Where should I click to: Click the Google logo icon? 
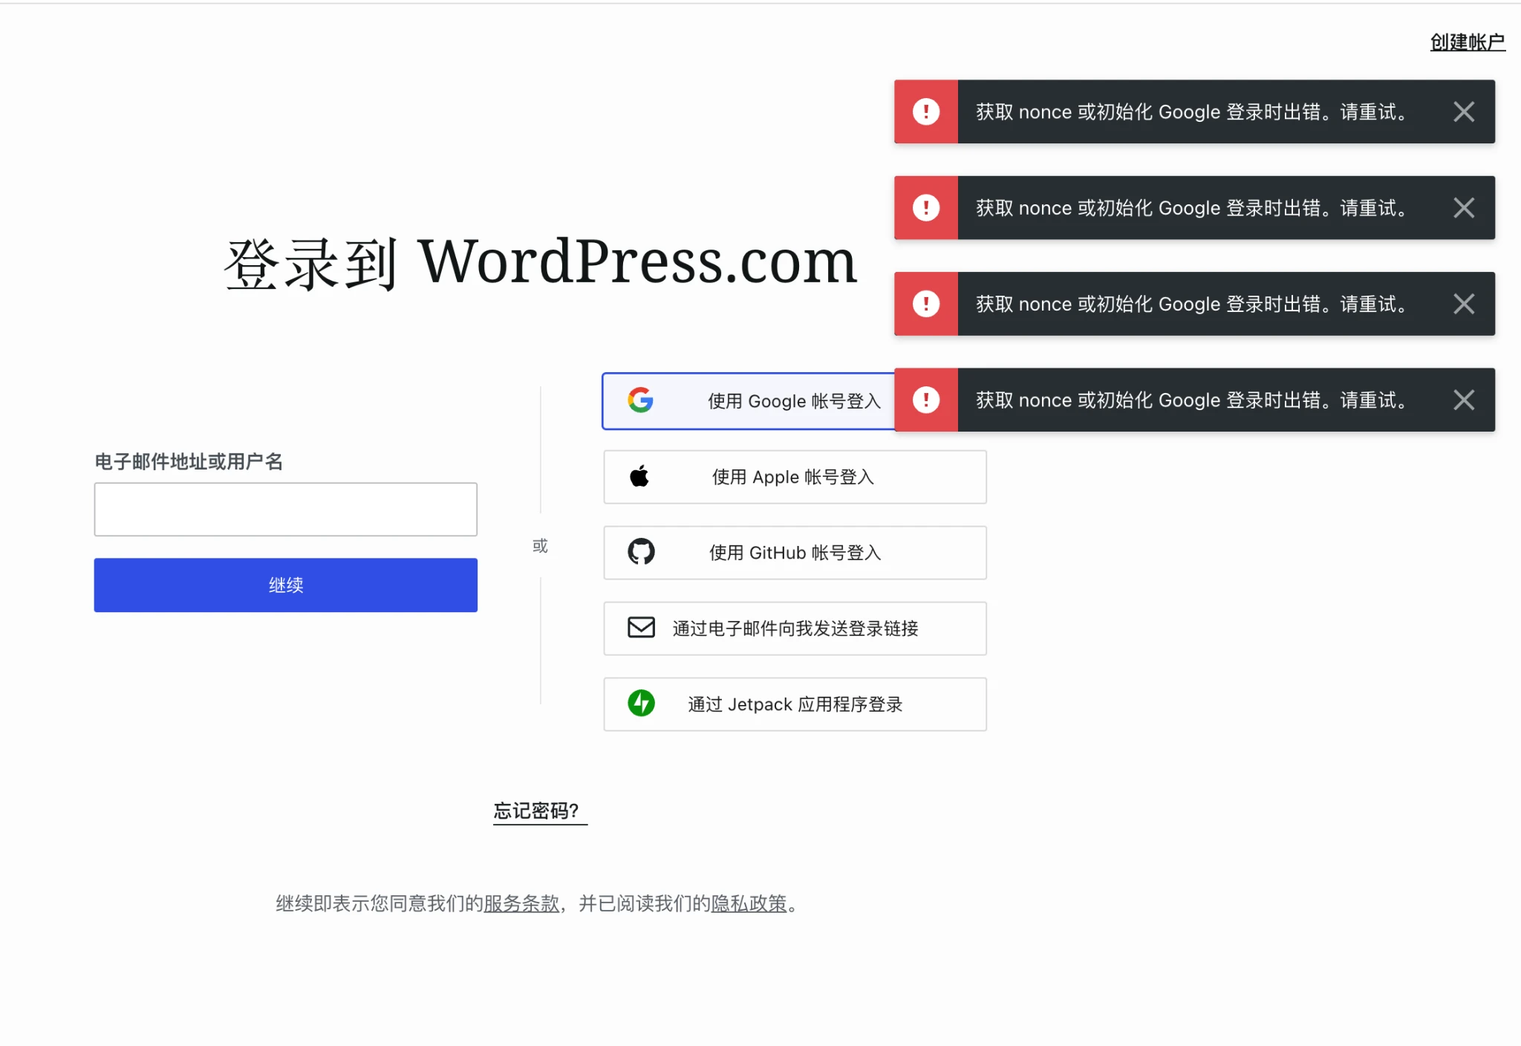pyautogui.click(x=640, y=400)
